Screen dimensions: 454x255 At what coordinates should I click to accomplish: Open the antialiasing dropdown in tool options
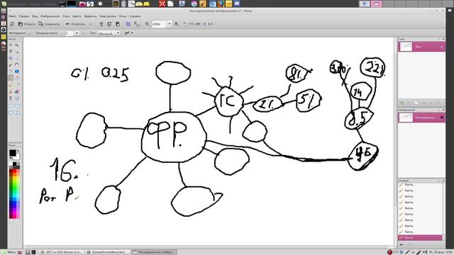pos(132,33)
